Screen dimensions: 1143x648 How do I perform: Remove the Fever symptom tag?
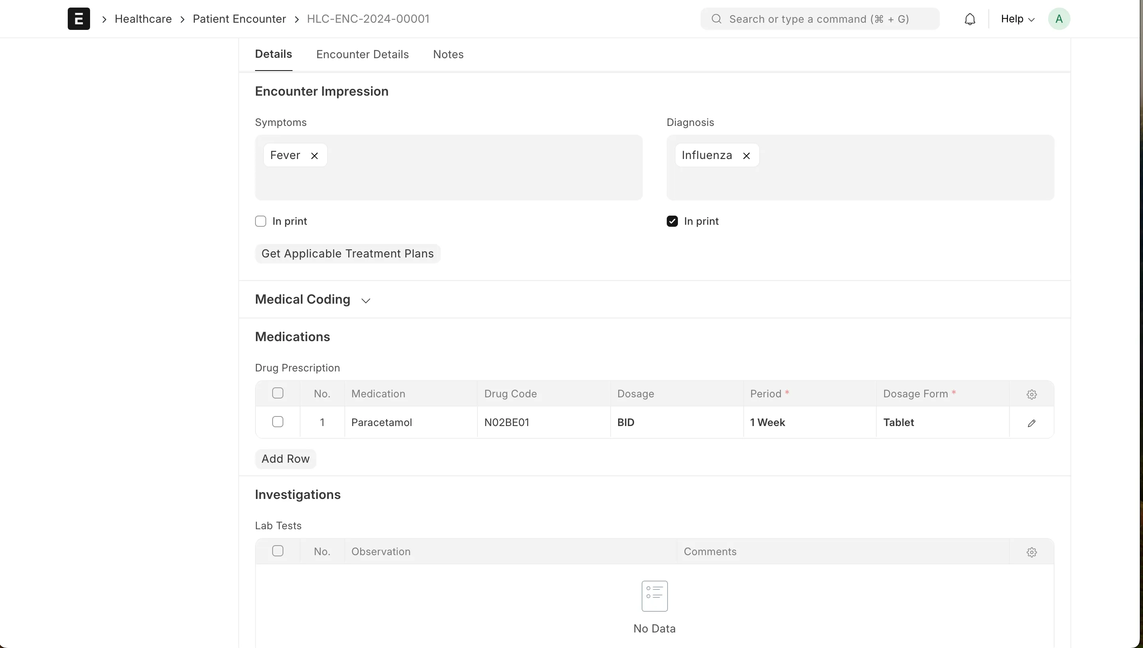314,155
